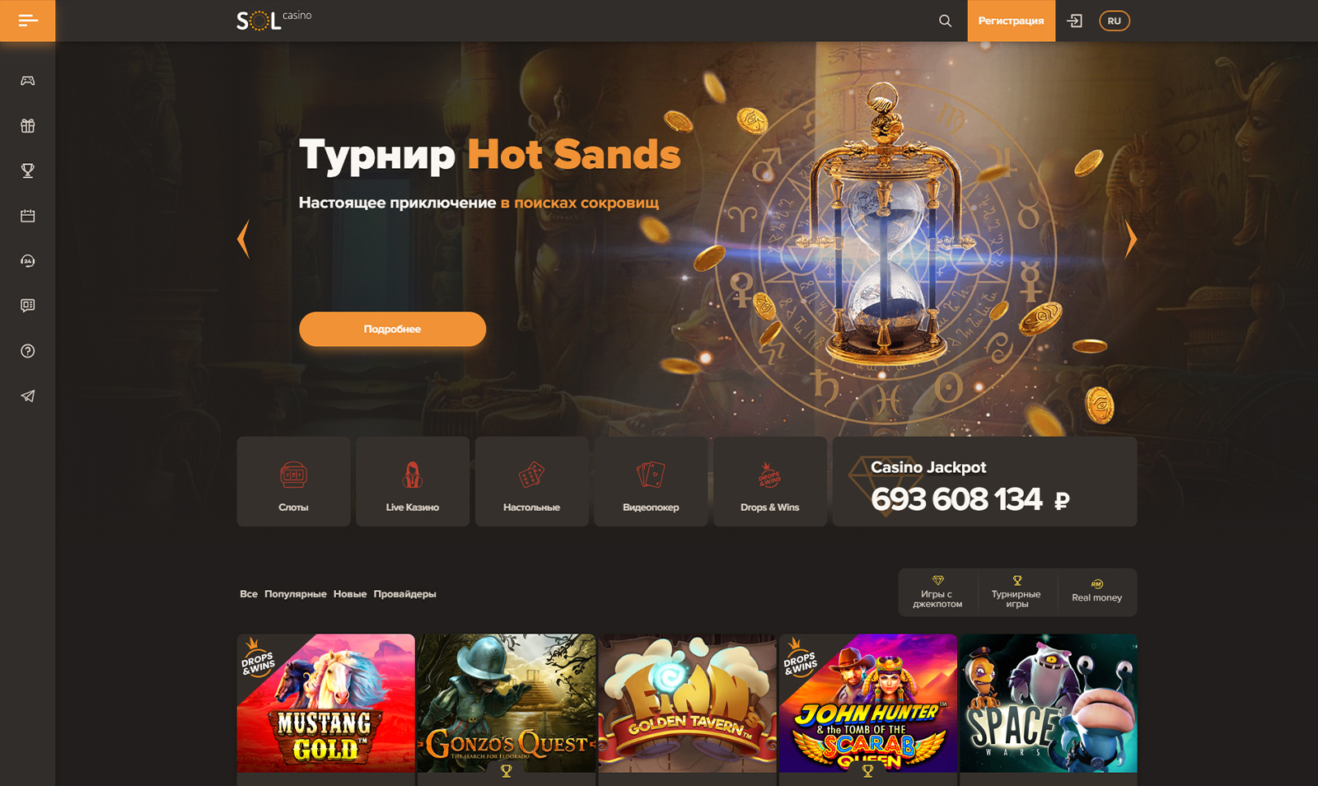Open the Mustang Gold game thumbnail
Image resolution: width=1318 pixels, height=786 pixels.
(x=325, y=703)
